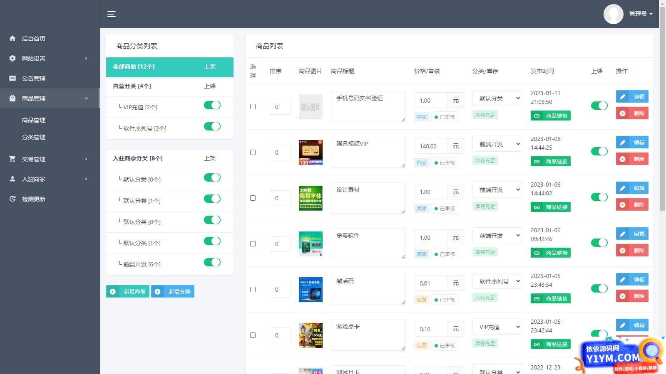Image resolution: width=666 pixels, height=374 pixels.
Task: Click the delete X icon for 杀毒软件
Action: pos(622,250)
